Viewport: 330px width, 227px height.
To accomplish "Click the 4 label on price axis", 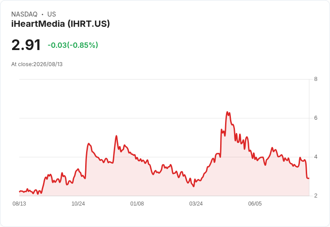I will 316,157.
